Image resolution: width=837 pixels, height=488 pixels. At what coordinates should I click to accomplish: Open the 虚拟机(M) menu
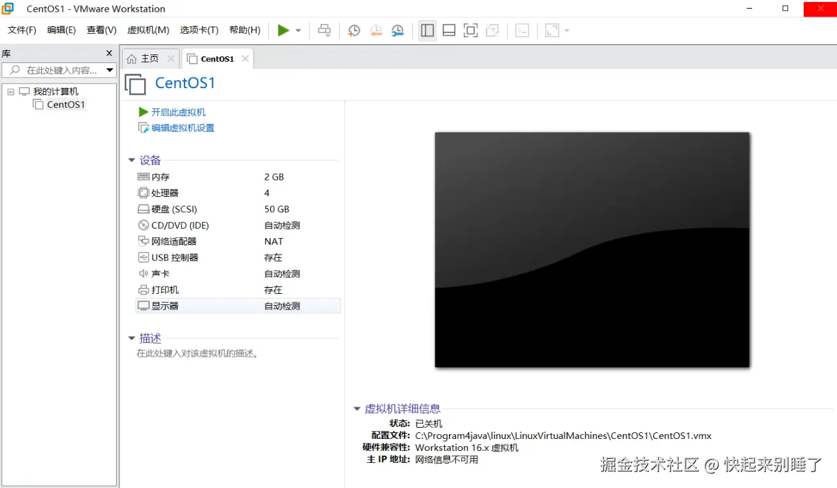coord(146,30)
